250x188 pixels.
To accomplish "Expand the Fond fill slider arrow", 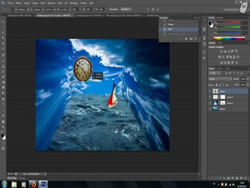I will point(248,85).
